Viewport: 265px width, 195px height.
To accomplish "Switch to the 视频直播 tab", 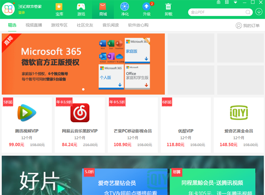I will [34, 25].
